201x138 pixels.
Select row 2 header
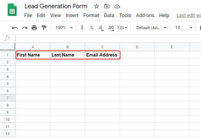(7, 62)
